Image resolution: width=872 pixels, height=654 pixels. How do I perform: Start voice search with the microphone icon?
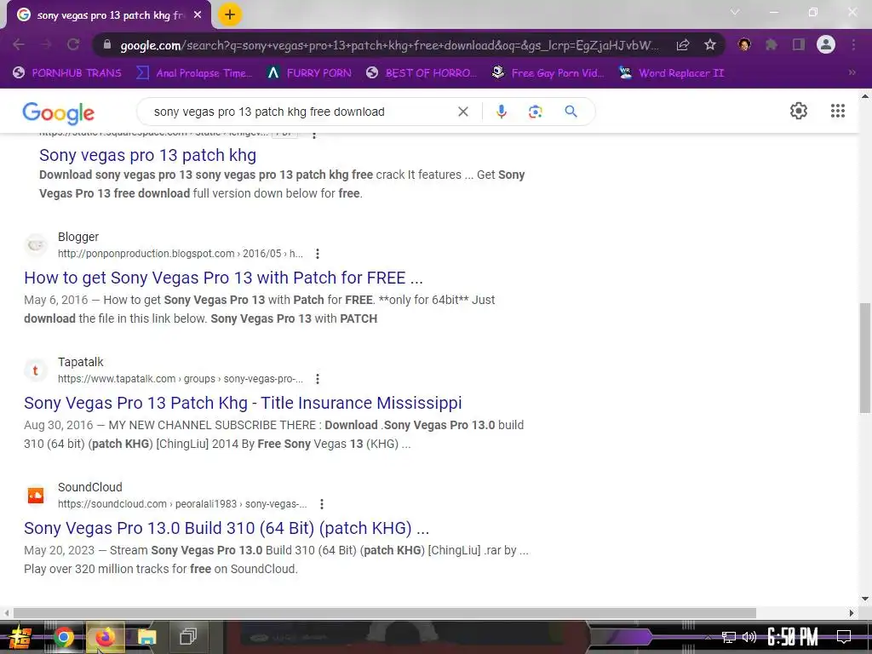click(x=501, y=112)
